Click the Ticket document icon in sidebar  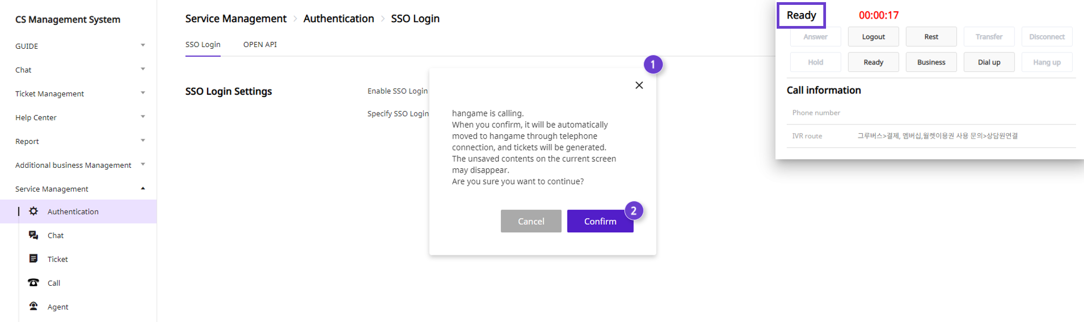[x=34, y=259]
